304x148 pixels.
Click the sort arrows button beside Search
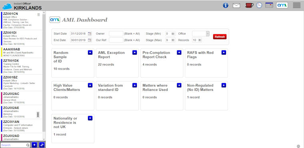coord(42,145)
